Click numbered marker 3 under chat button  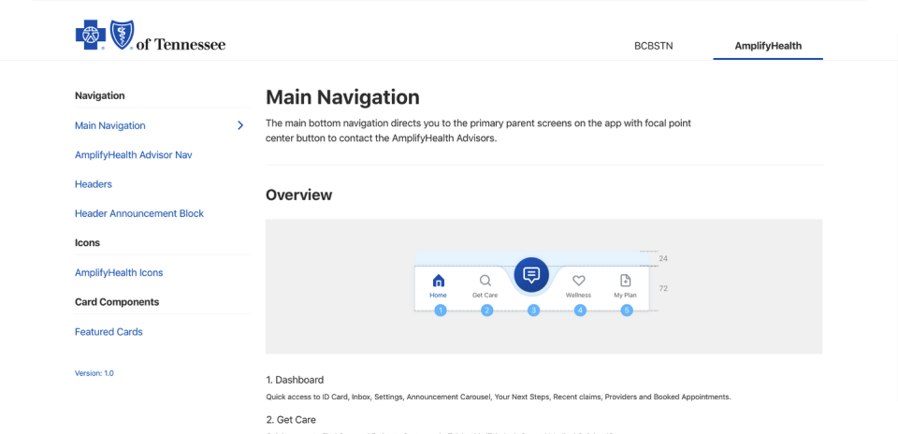(x=533, y=310)
